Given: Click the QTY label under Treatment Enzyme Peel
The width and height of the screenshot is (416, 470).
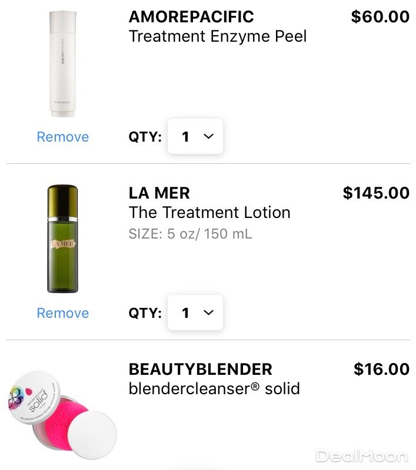Looking at the screenshot, I should click(x=145, y=137).
